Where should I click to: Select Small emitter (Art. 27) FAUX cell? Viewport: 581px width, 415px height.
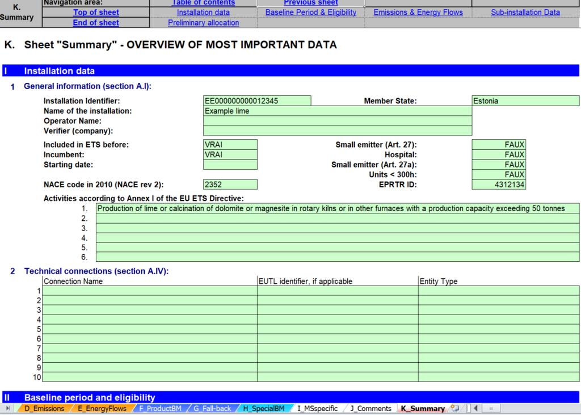[x=499, y=145]
